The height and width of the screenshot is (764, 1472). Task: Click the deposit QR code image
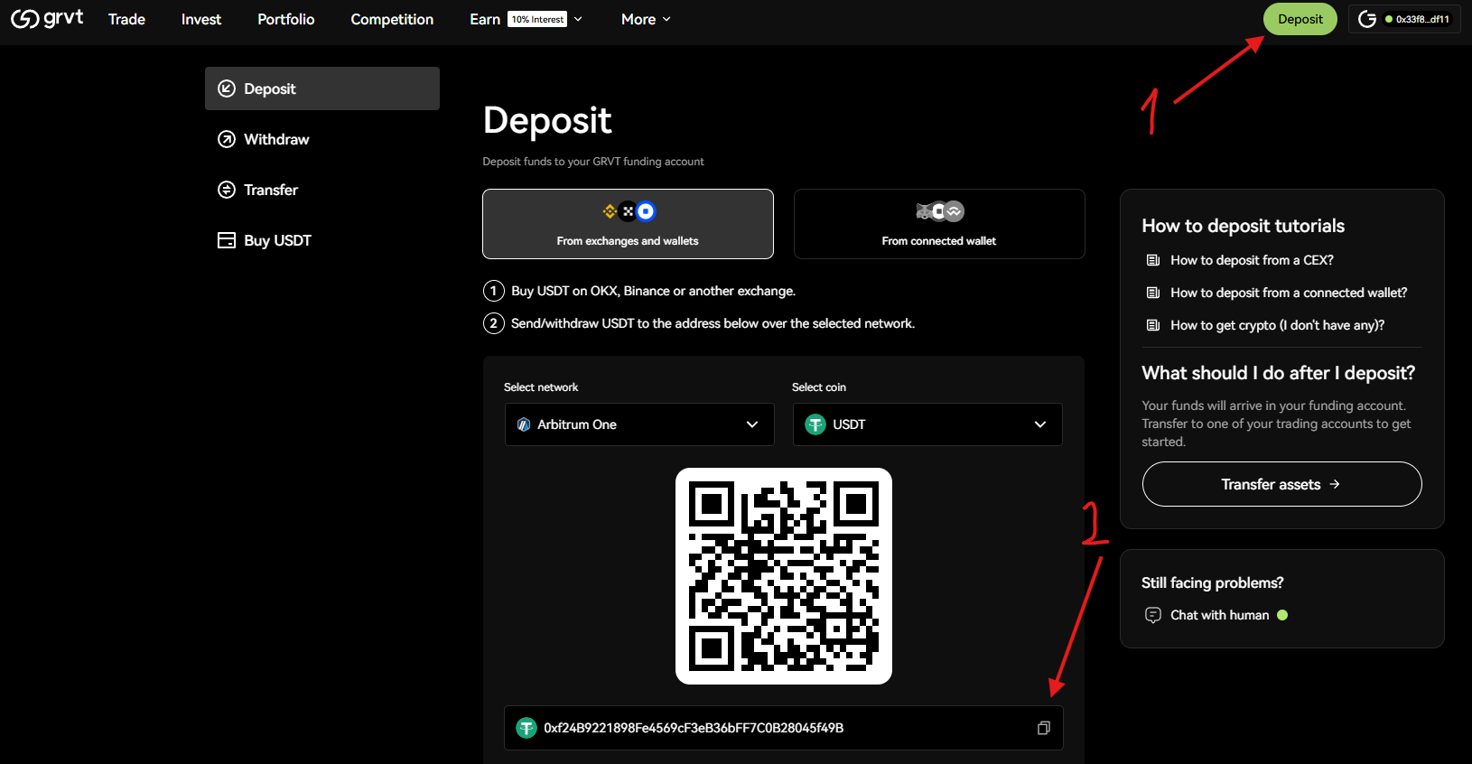click(x=784, y=576)
